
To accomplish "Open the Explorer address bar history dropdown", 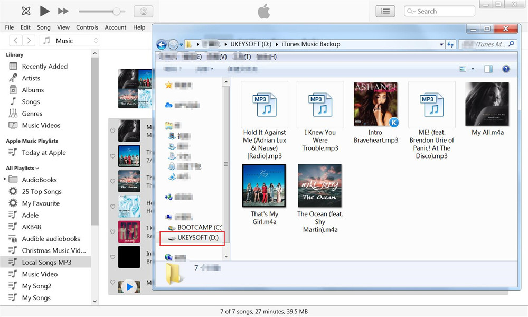I will [441, 44].
